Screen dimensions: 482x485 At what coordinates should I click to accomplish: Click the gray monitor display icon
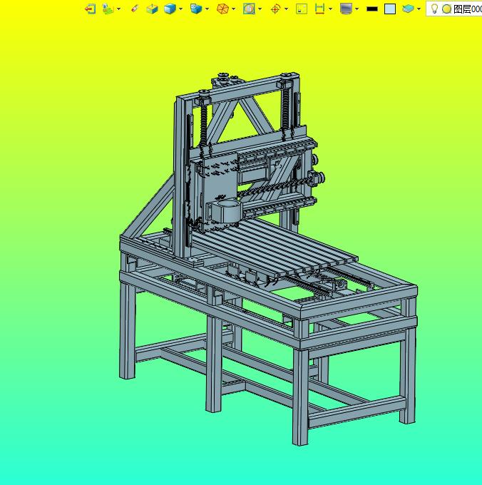coord(346,9)
